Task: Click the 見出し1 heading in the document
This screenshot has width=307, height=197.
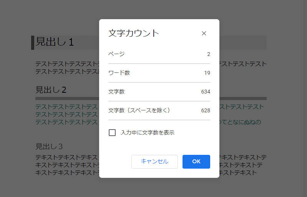Action: pos(55,42)
